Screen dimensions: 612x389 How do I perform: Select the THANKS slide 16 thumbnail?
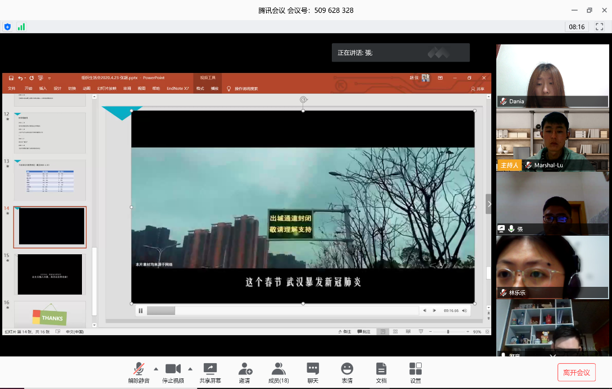coord(50,315)
